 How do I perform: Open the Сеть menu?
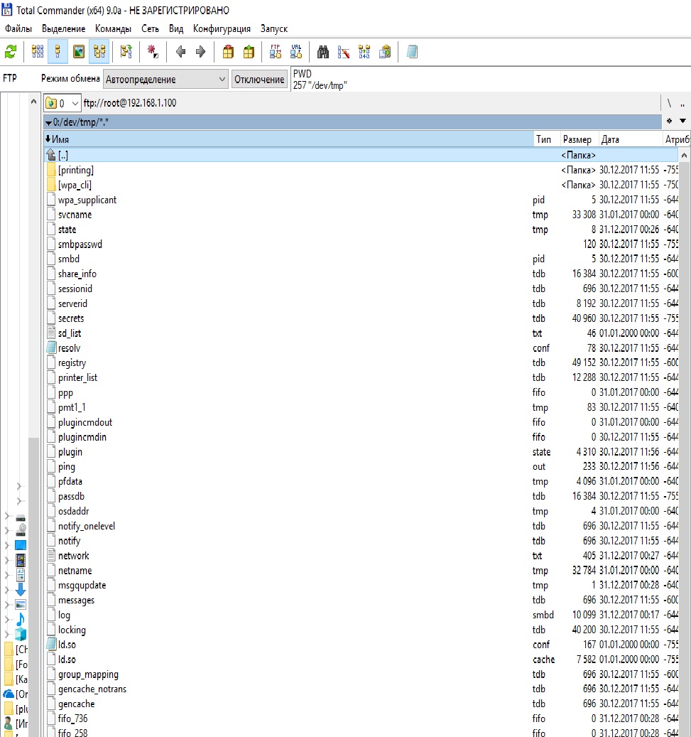tap(151, 28)
